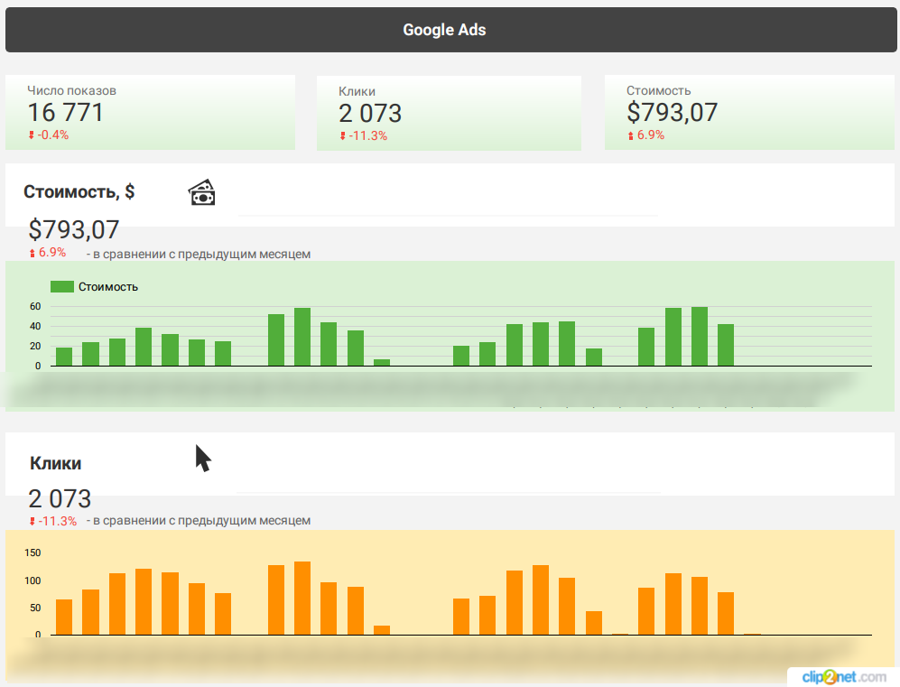Click the tallest orange bar in clicks chart
Image resolution: width=900 pixels, height=687 pixels.
tap(302, 598)
